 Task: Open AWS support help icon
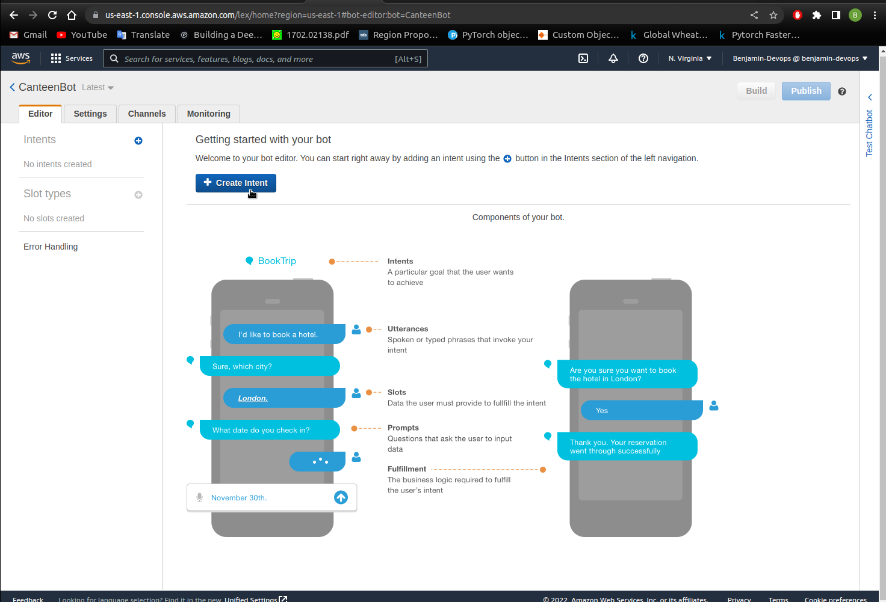[643, 58]
